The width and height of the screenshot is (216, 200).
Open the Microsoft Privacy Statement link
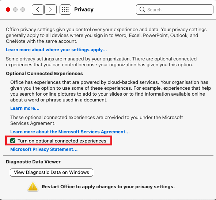[x=44, y=149]
